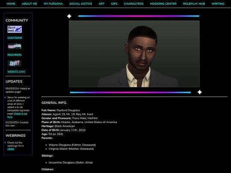
Task: Click the Neighbors badge image
Action: point(15,47)
